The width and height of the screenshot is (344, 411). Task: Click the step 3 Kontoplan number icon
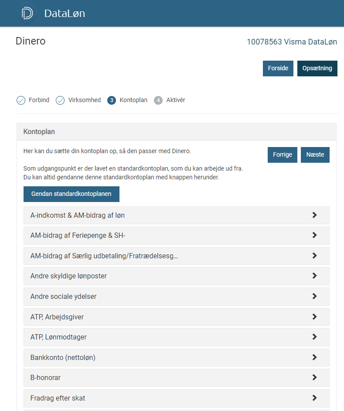(112, 100)
